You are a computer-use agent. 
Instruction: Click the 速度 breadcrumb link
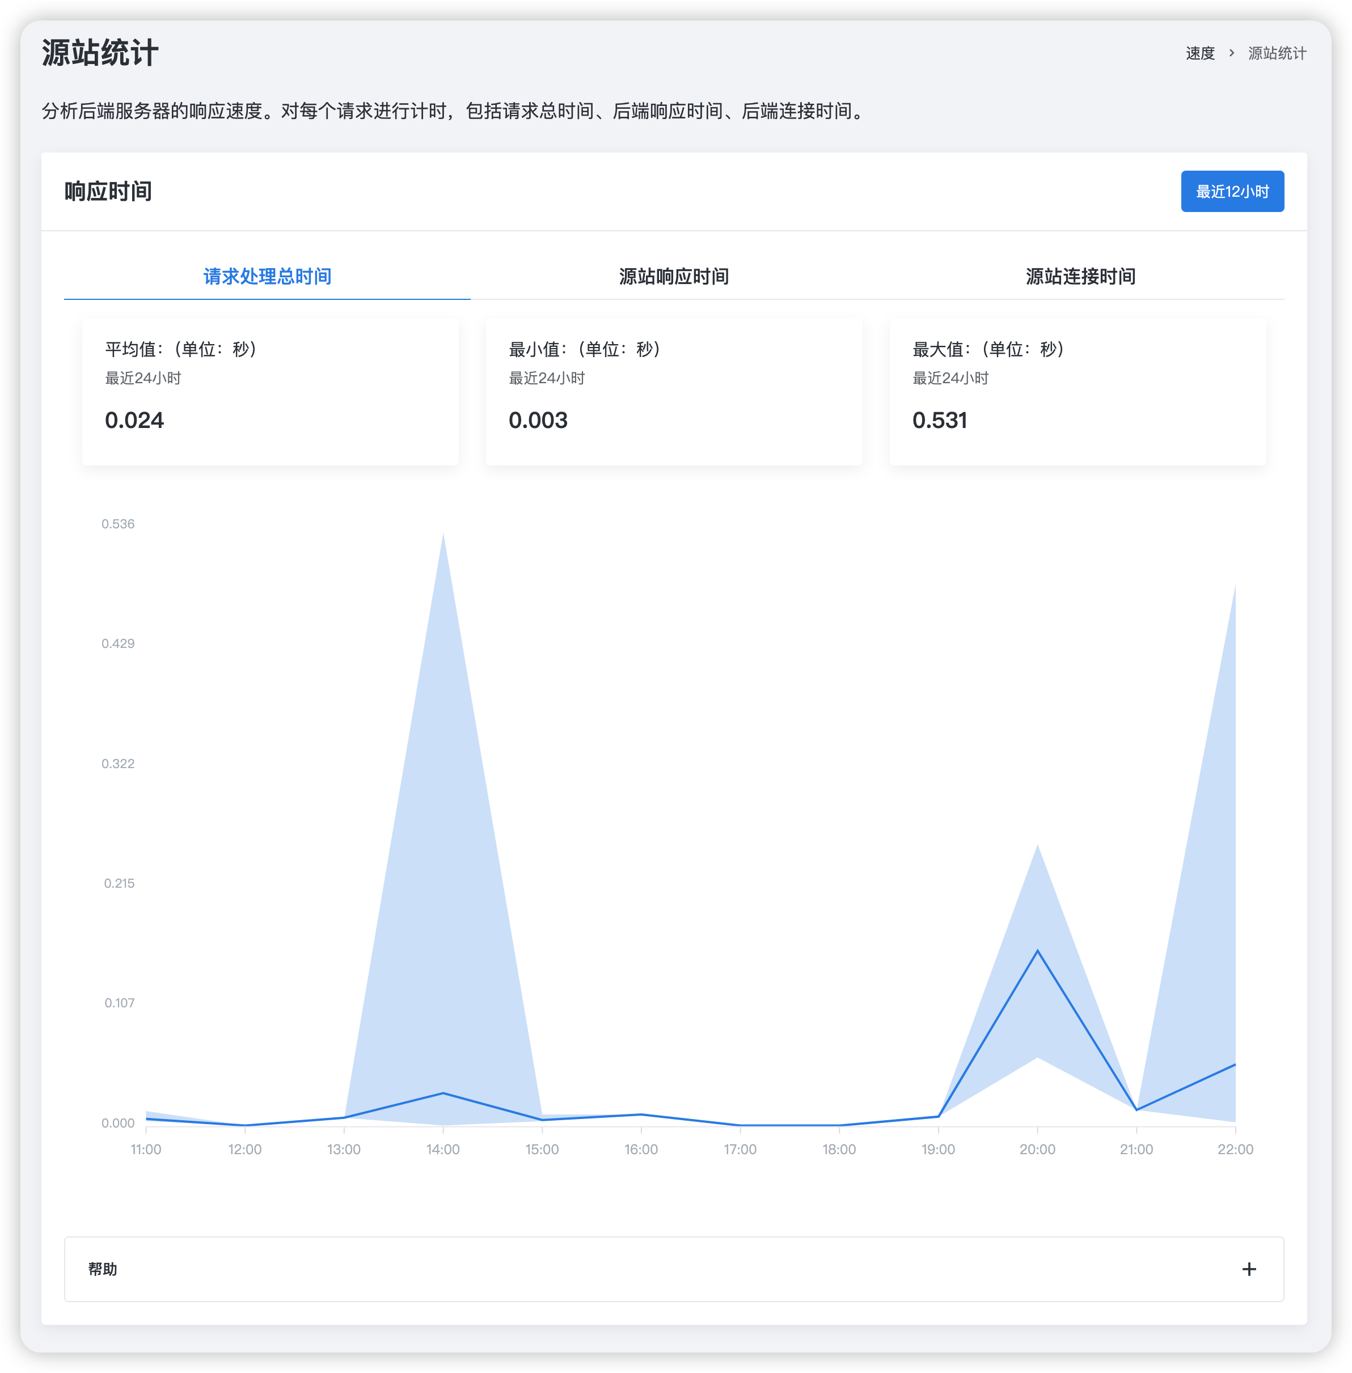click(x=1200, y=53)
